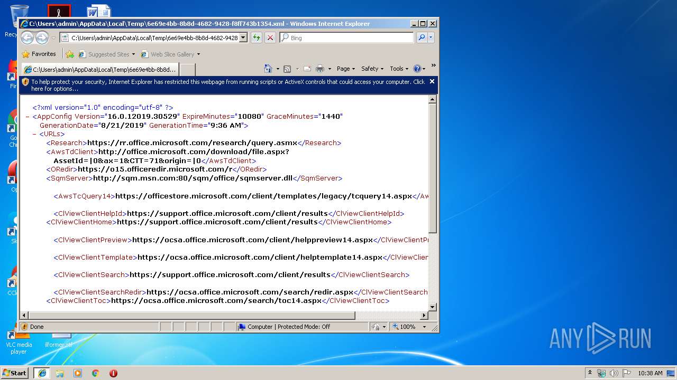Print the page with printer icon
This screenshot has width=677, height=380.
320,69
